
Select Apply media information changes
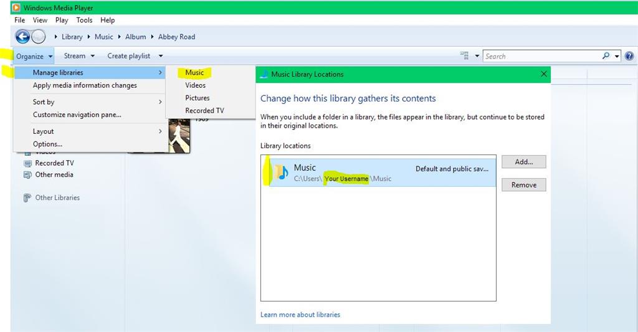(x=90, y=85)
